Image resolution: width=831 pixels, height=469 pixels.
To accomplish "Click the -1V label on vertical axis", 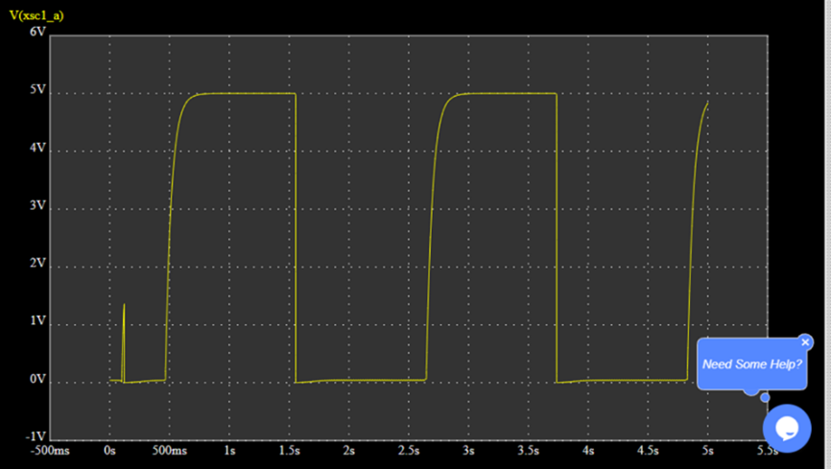I will (x=36, y=437).
